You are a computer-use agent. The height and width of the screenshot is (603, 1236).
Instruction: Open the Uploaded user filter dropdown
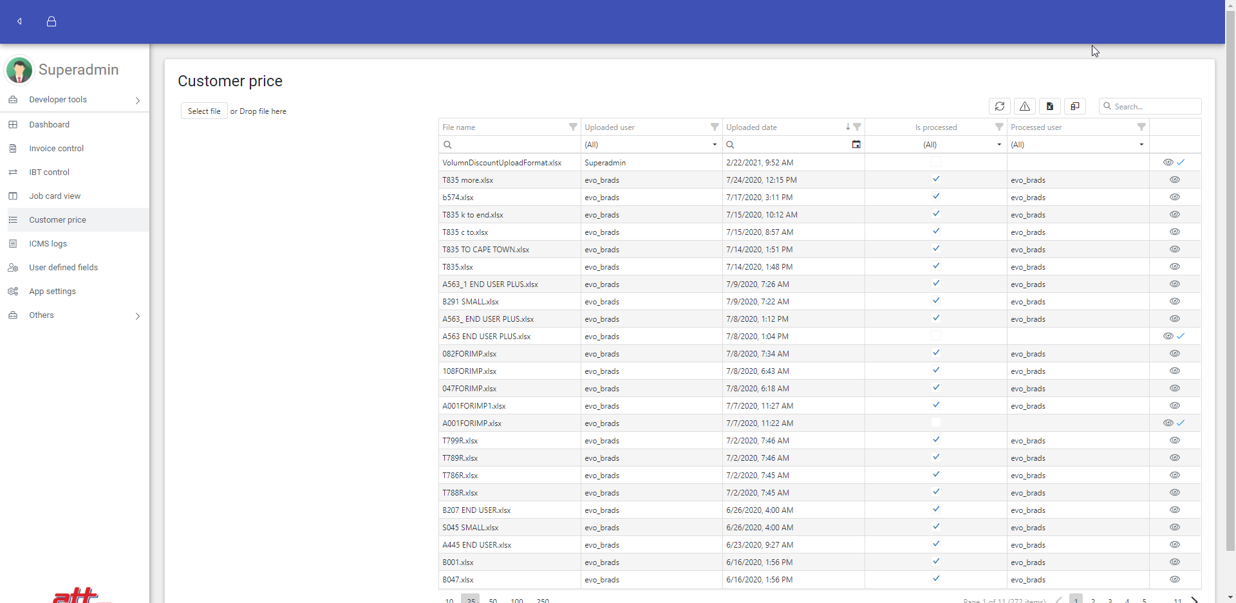715,145
